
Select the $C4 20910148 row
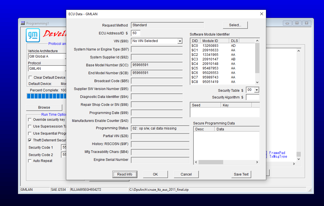pyautogui.click(x=223, y=64)
